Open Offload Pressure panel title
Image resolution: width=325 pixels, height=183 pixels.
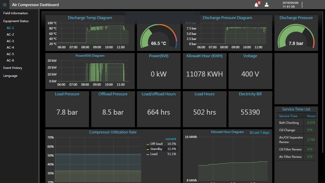[x=113, y=94]
